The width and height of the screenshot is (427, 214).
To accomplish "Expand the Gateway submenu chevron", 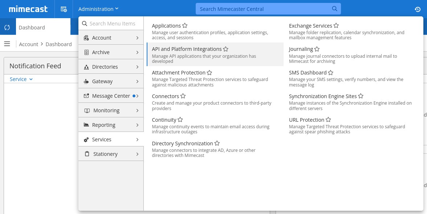I will pyautogui.click(x=137, y=81).
